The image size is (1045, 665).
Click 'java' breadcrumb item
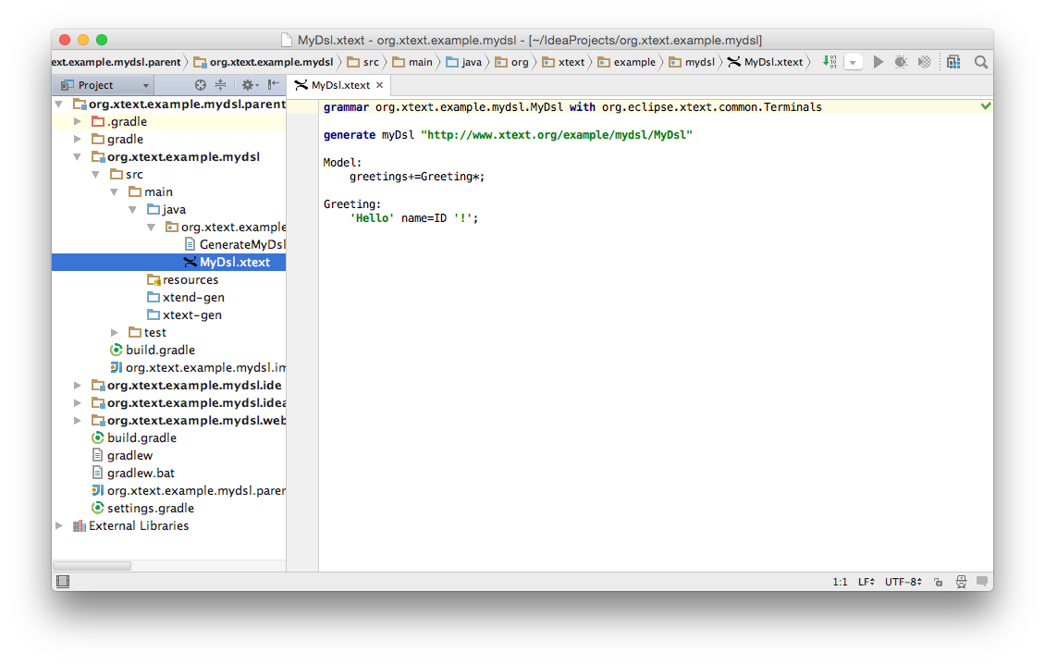464,62
